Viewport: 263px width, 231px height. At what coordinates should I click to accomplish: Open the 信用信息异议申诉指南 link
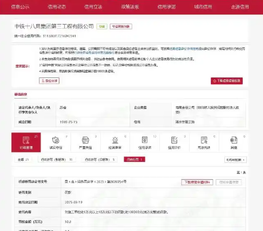click(184, 49)
